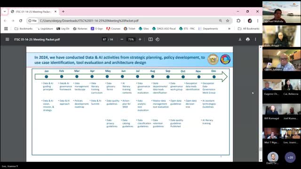Click the zoom magnifier icon in address bar
The image size is (301, 169).
point(221,21)
